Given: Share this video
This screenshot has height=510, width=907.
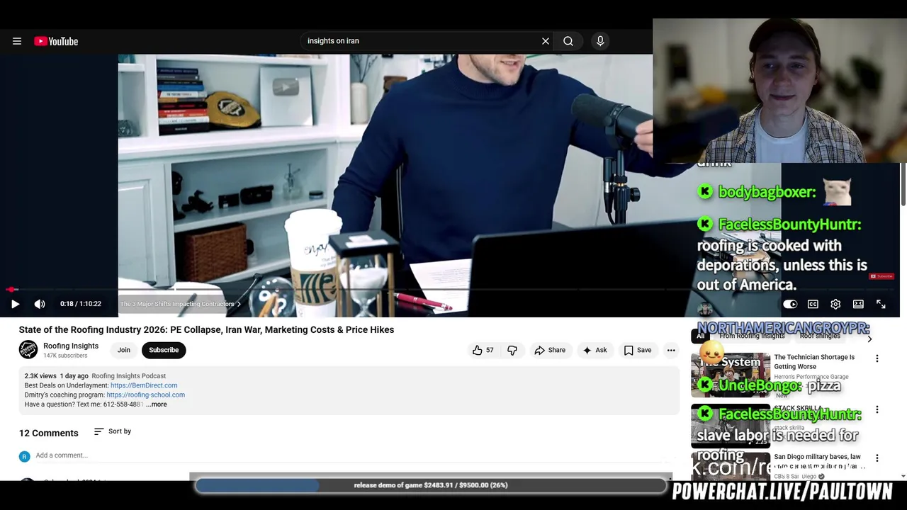Looking at the screenshot, I should pos(550,350).
